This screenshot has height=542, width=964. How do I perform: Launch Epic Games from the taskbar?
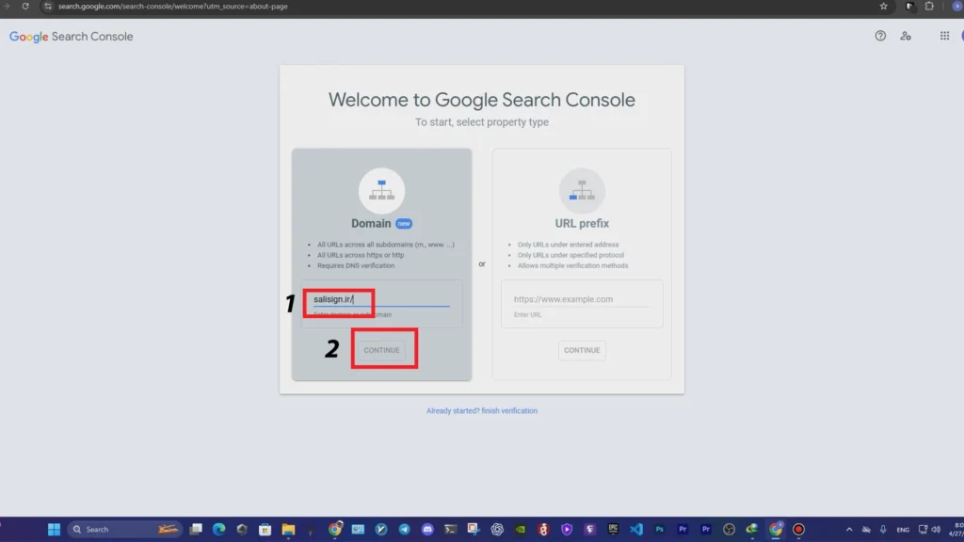[613, 529]
